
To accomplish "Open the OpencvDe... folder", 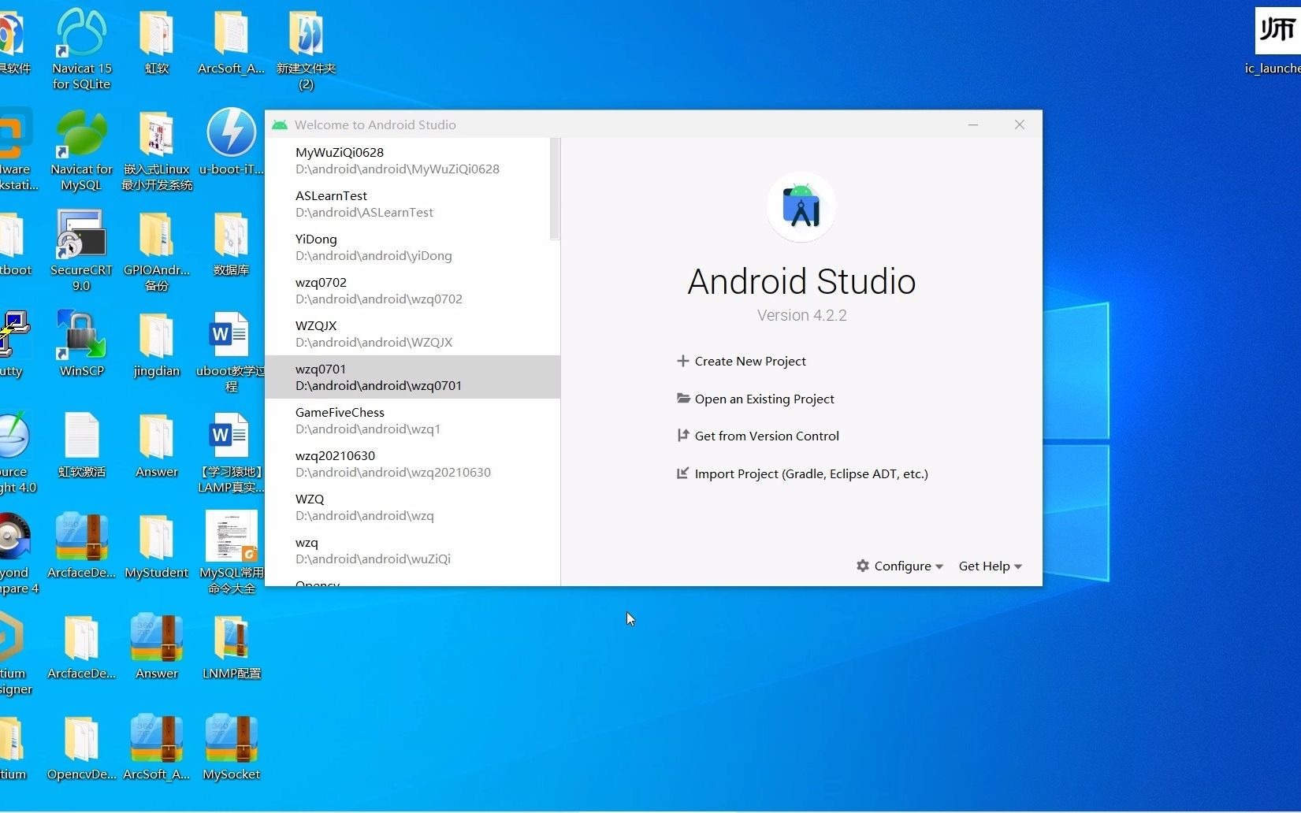I will (81, 747).
